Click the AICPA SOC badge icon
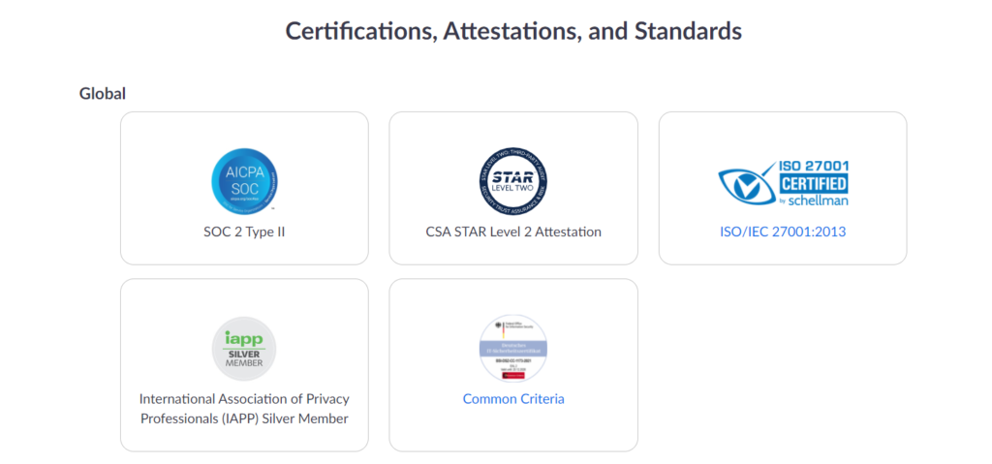Image resolution: width=992 pixels, height=464 pixels. tap(244, 182)
